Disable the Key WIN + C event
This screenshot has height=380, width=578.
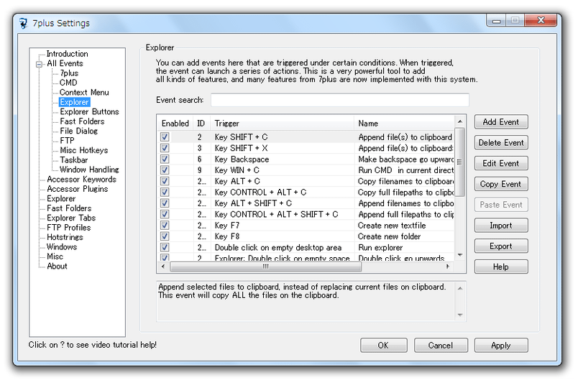click(165, 170)
